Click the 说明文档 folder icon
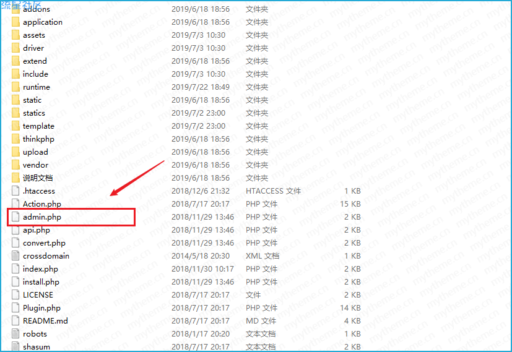 (15, 178)
